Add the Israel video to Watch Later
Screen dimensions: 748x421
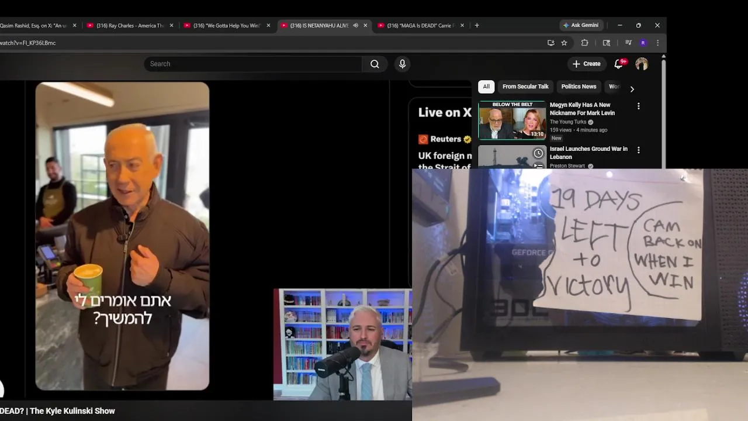point(538,153)
